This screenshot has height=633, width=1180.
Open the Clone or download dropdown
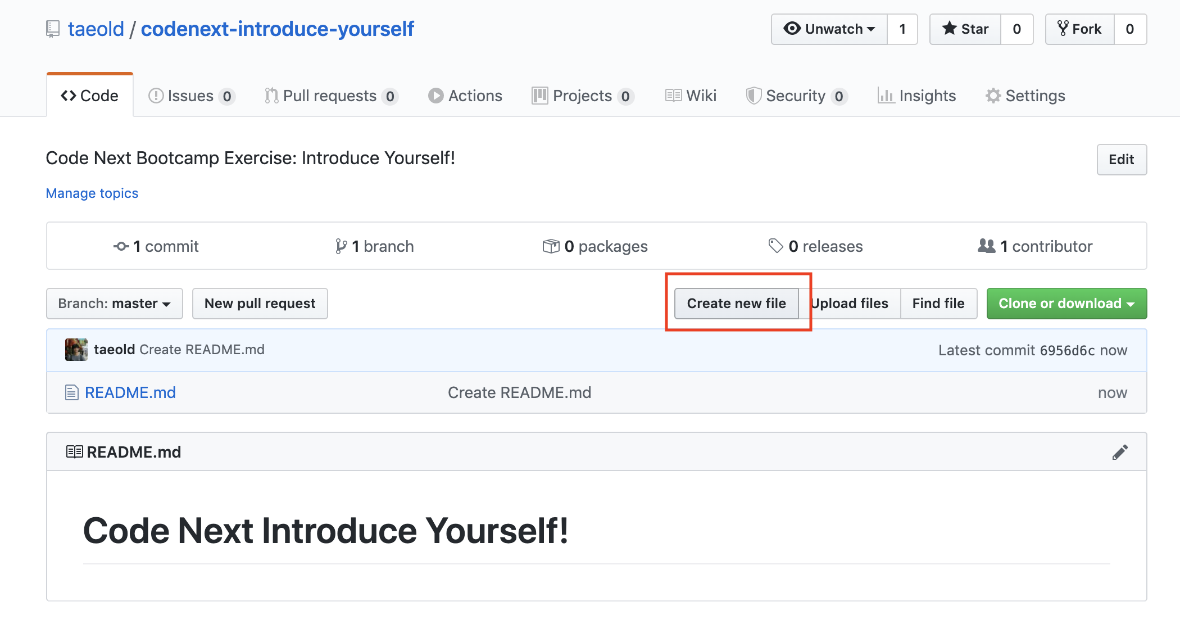tap(1066, 303)
